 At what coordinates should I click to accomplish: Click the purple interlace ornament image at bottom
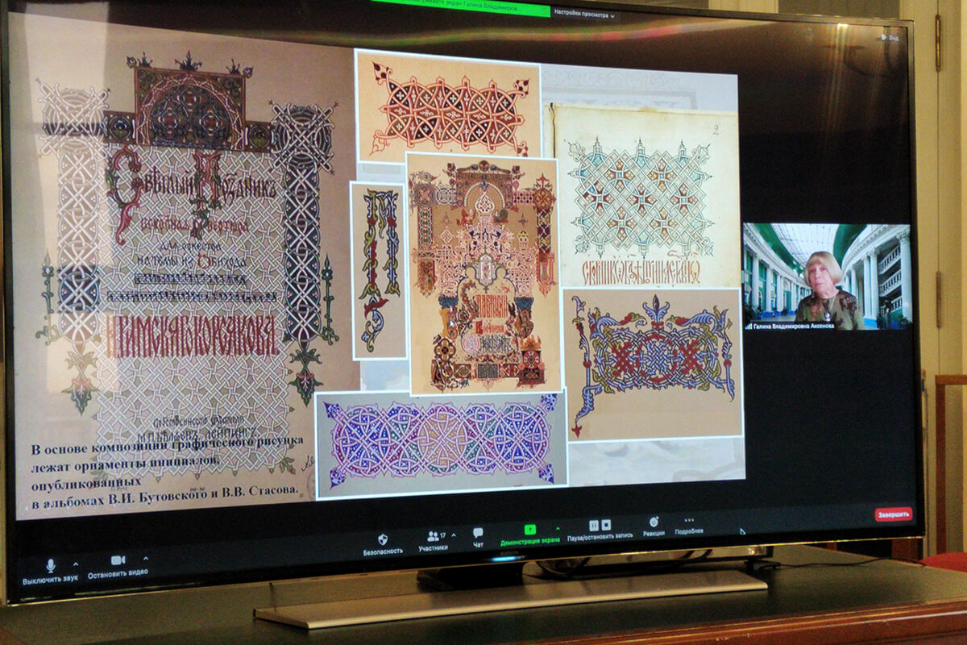pos(441,443)
